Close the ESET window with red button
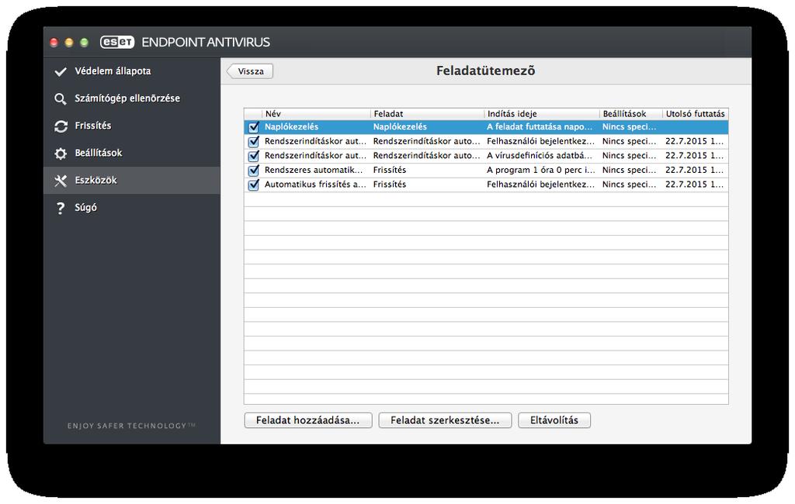 pyautogui.click(x=54, y=43)
